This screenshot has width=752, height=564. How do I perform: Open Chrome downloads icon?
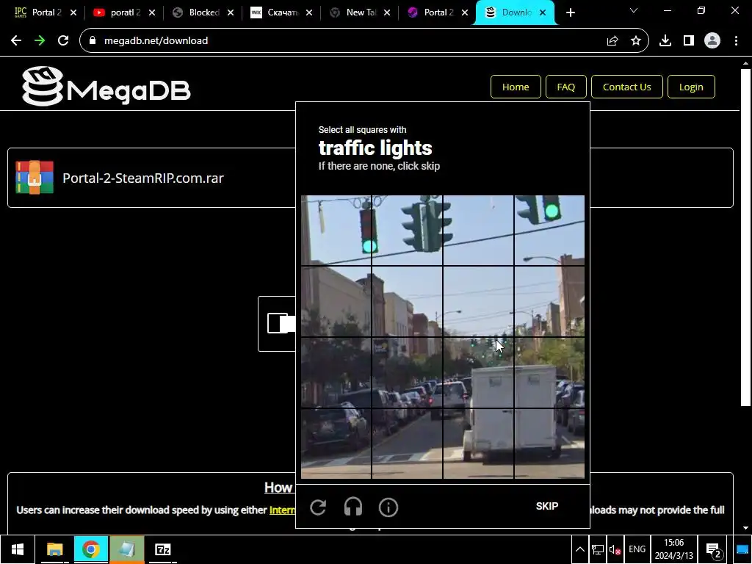point(665,41)
